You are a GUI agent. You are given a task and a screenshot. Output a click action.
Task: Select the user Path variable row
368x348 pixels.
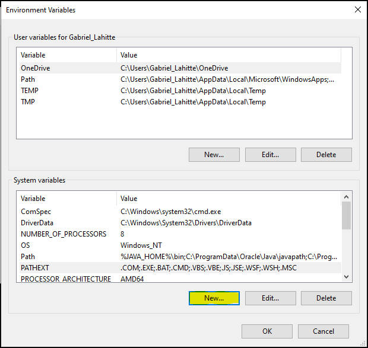(28, 79)
